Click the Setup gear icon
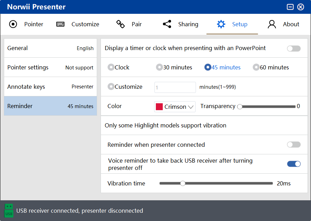311x221 pixels. (x=221, y=24)
